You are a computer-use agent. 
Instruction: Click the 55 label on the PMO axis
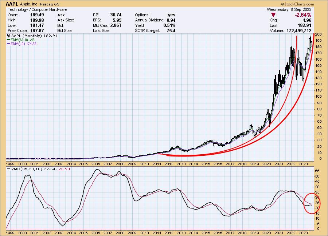click(x=317, y=171)
